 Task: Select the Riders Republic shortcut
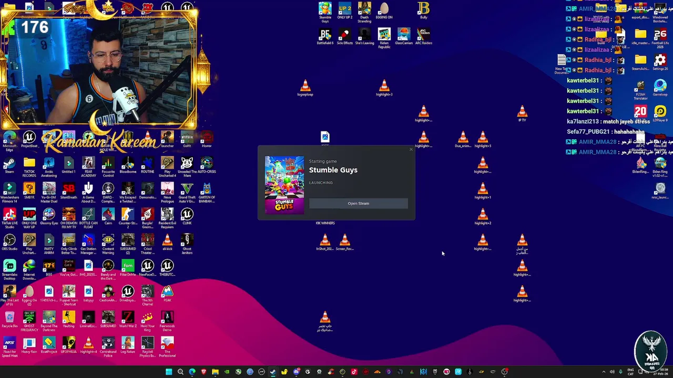384,38
